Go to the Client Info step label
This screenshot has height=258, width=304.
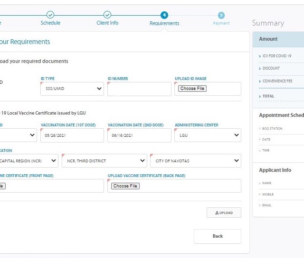point(107,23)
